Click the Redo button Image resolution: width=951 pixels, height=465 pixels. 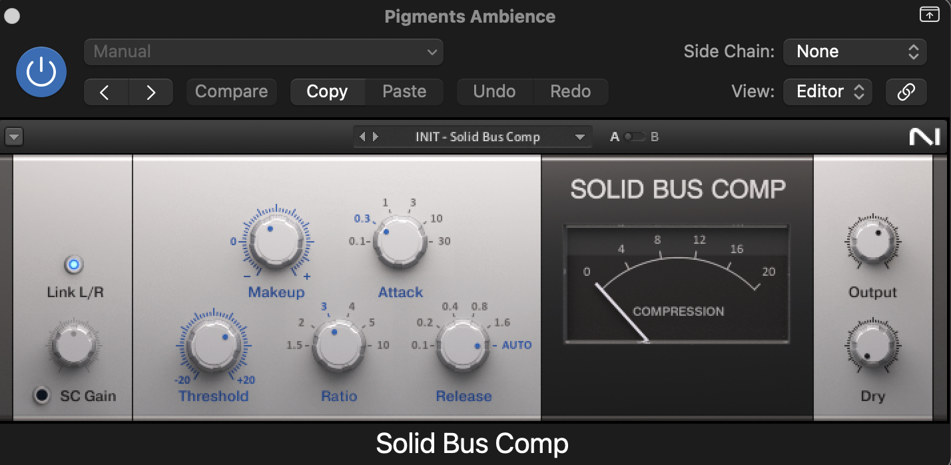(x=571, y=92)
